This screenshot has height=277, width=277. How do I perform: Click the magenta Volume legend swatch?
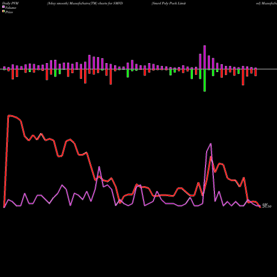[3, 7]
